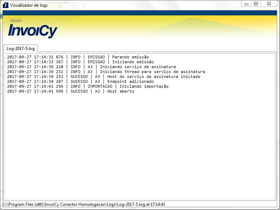
Task: Click the Visualizador de logs window title
Action: (29, 5)
